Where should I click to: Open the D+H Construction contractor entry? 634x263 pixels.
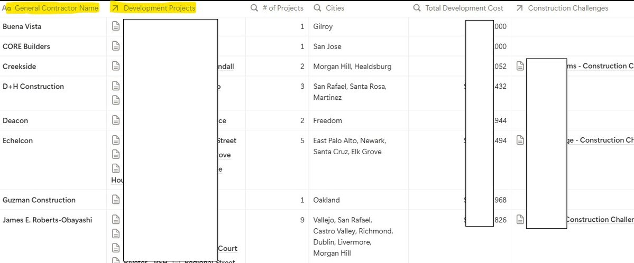coord(33,86)
